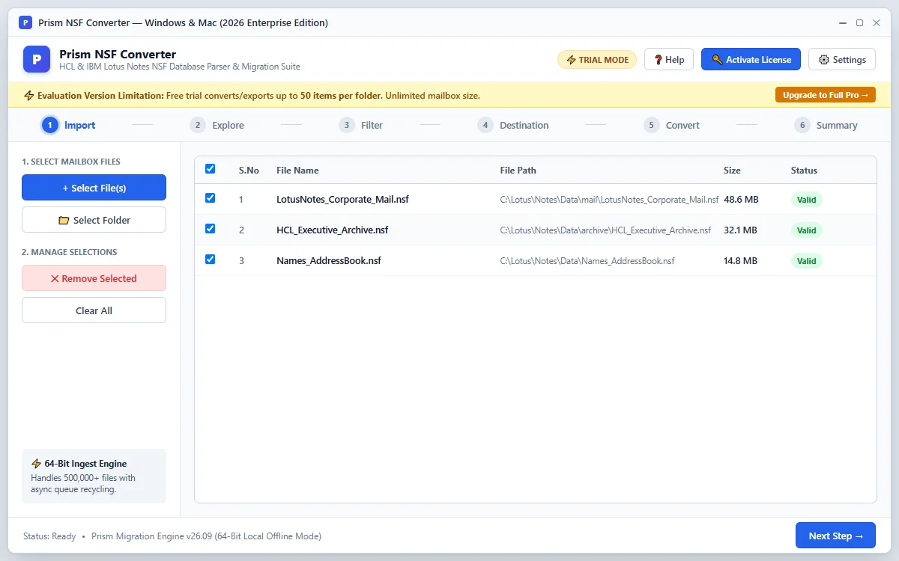The height and width of the screenshot is (561, 899).
Task: Click Activate License button
Action: (751, 60)
